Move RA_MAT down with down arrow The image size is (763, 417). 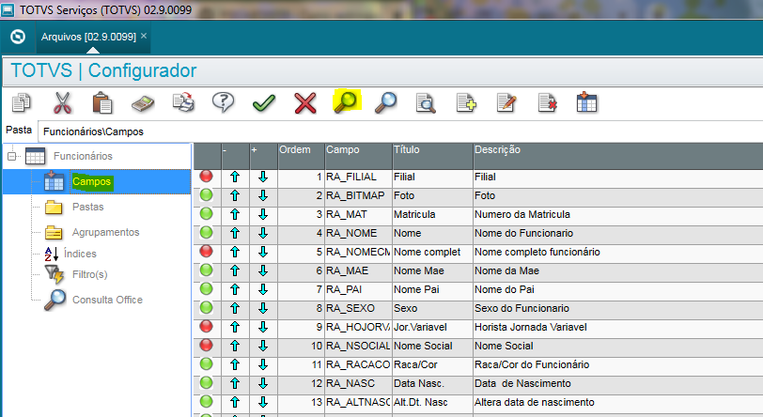[x=263, y=214]
